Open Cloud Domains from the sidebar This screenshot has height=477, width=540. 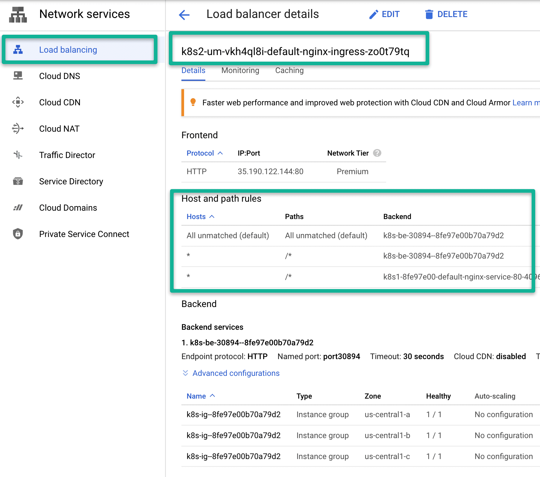(68, 207)
